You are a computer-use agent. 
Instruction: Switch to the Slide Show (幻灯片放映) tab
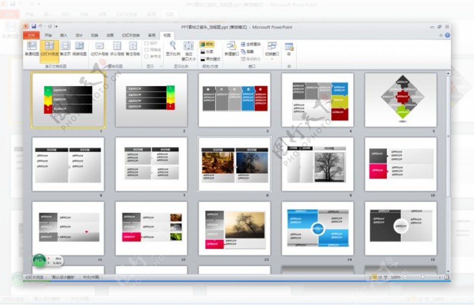[x=131, y=35]
